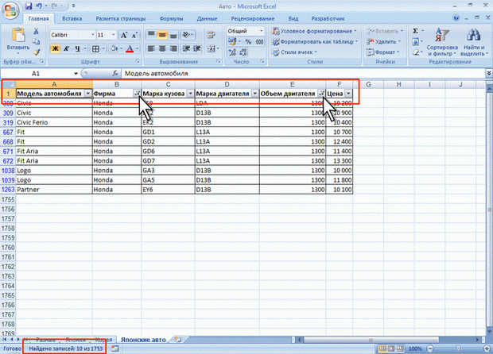This screenshot has width=493, height=354.
Task: Open the font size 11 dropdown
Action: tap(113, 35)
